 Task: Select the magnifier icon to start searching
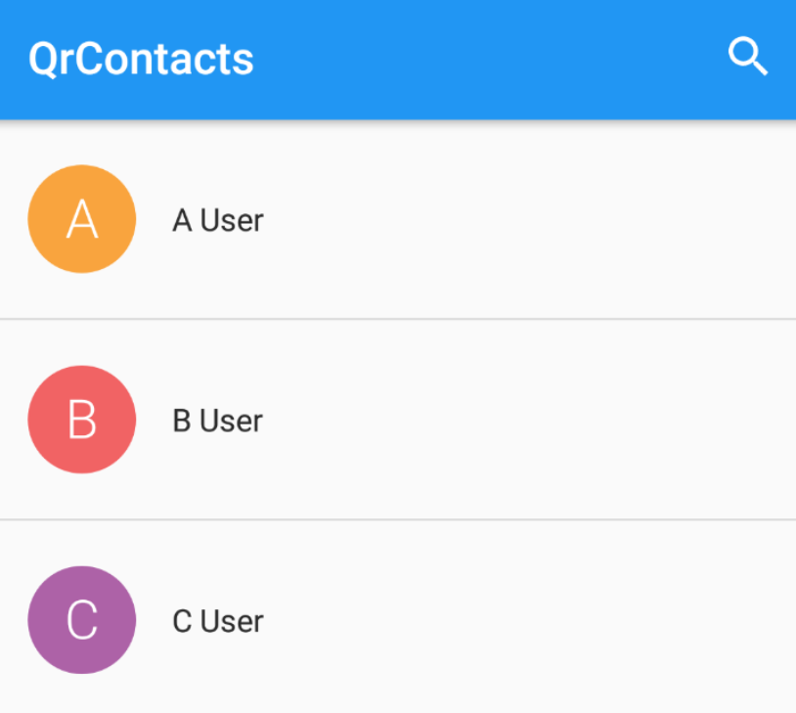[x=748, y=56]
